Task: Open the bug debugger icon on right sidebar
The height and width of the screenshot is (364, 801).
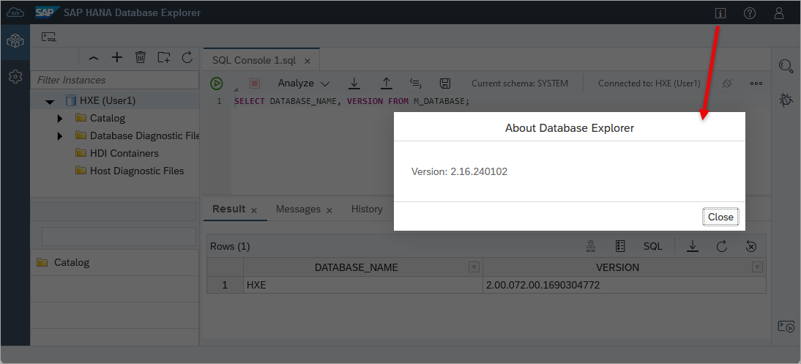Action: click(786, 100)
